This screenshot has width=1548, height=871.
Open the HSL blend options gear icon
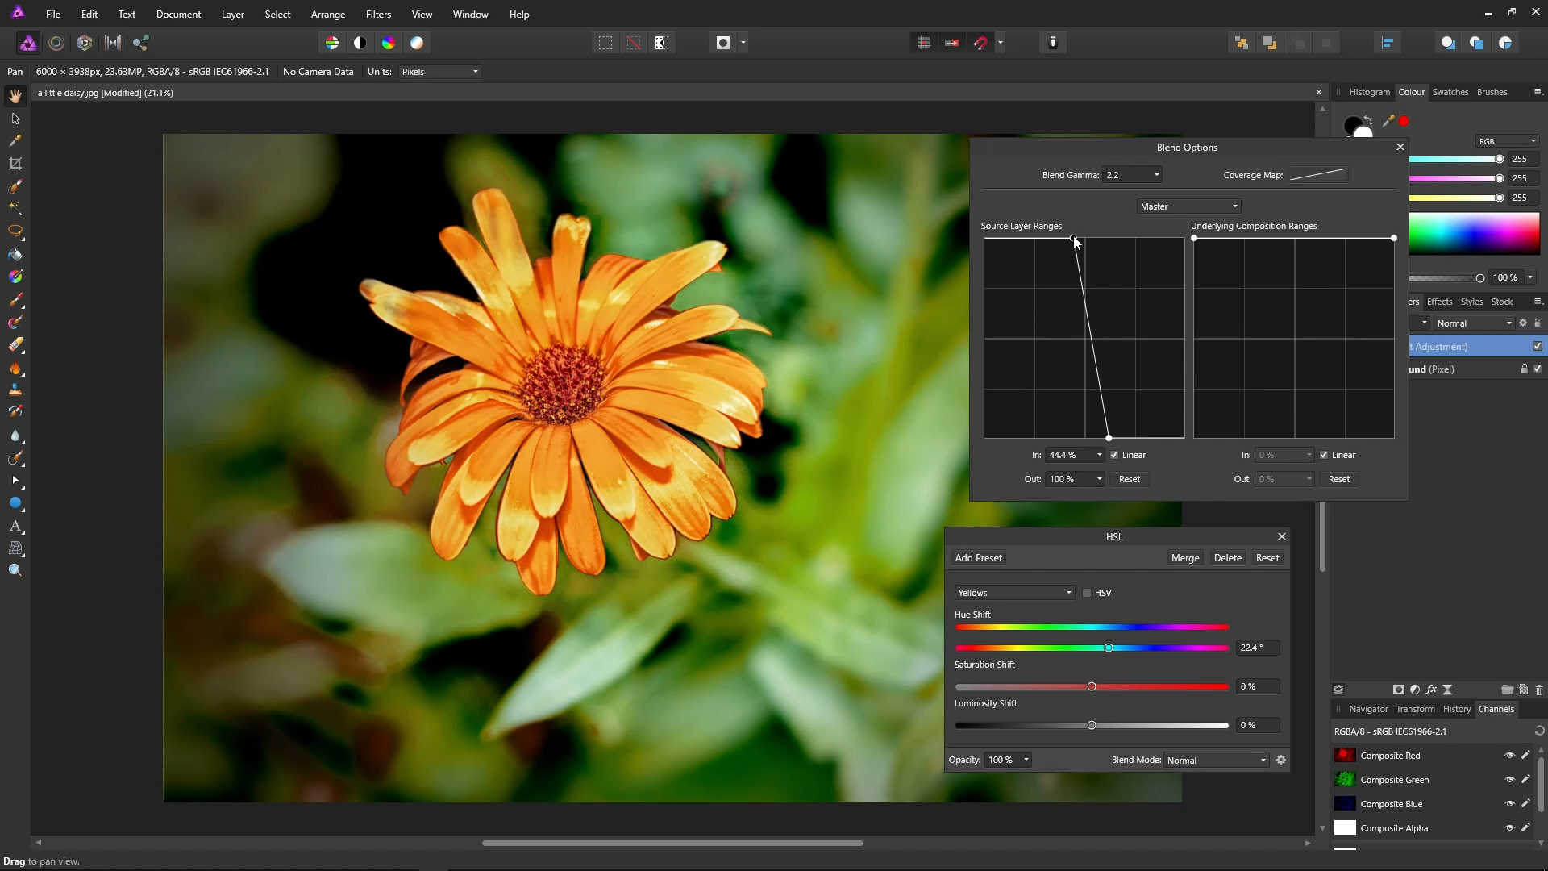coord(1281,760)
